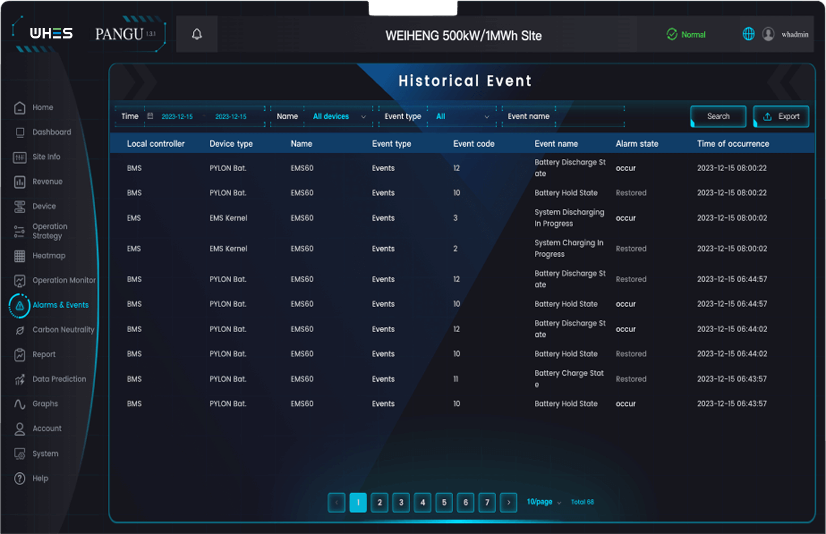Click the Account person icon
826x534 pixels.
click(x=20, y=429)
